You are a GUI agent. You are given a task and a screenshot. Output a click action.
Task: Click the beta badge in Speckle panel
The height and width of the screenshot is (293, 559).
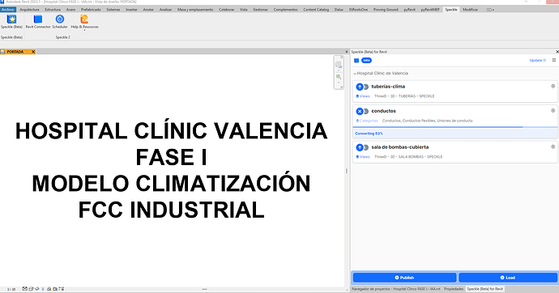point(366,61)
